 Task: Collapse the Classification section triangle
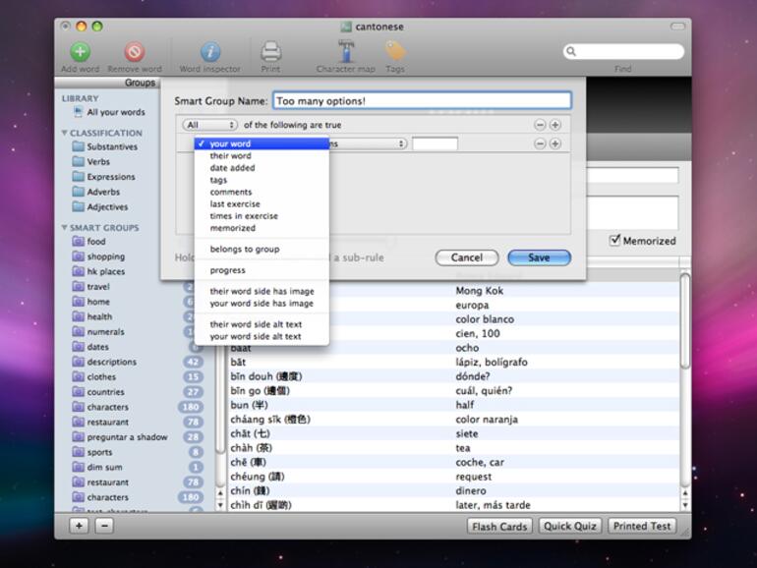65,133
